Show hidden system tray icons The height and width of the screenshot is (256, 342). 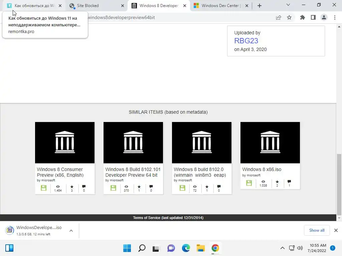tap(283, 248)
